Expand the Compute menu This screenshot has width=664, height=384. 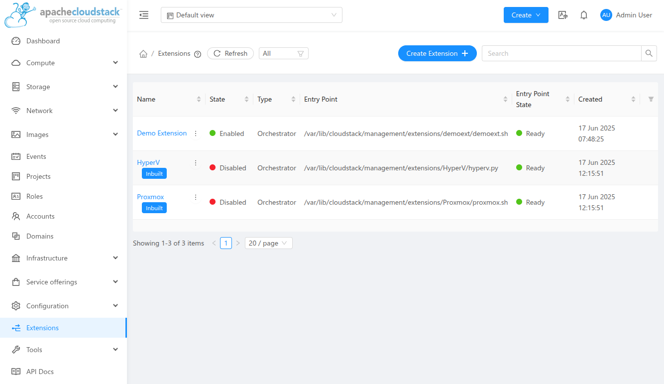[x=63, y=63]
